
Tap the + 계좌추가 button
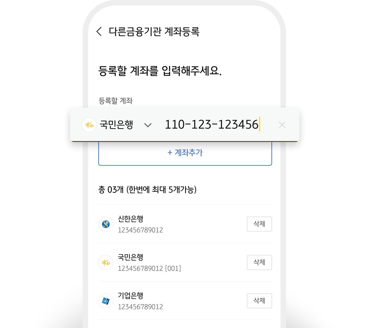tap(185, 153)
